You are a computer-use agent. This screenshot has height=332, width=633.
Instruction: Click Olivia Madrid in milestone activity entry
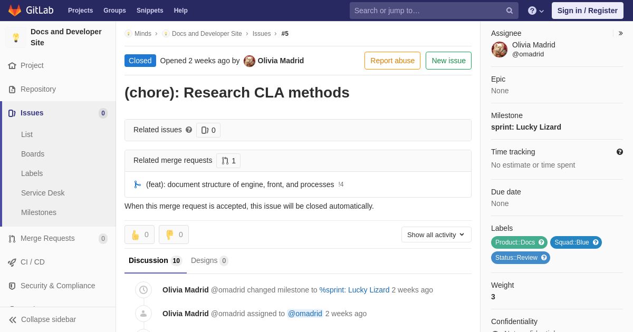click(186, 290)
